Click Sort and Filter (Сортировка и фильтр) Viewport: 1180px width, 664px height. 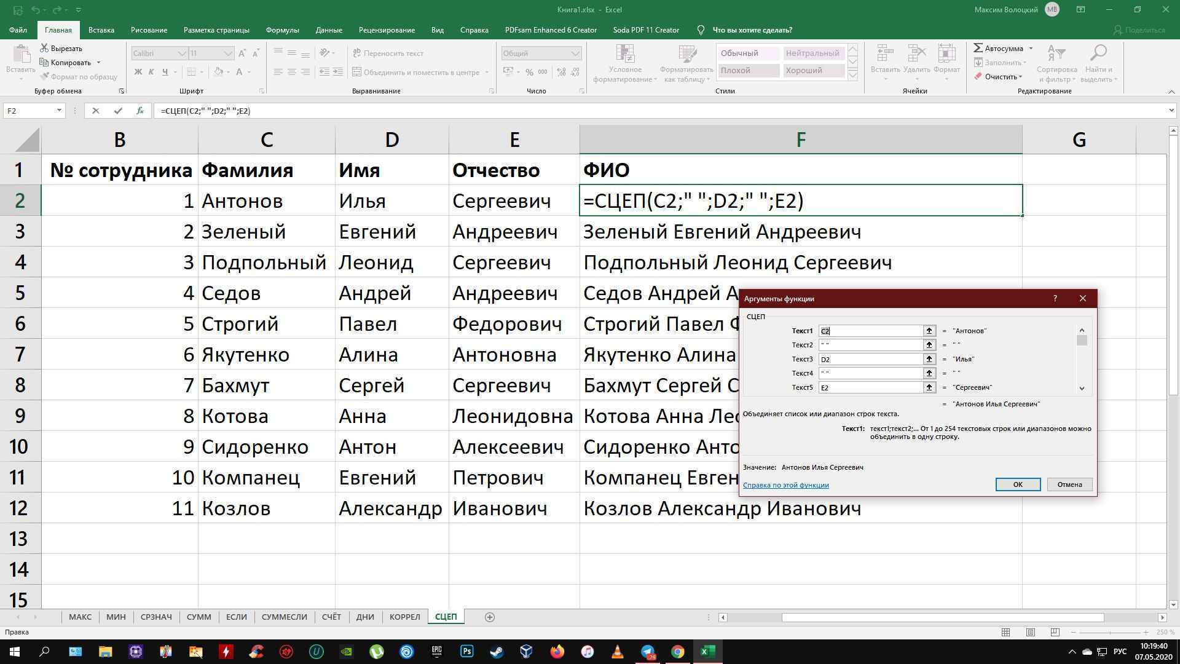1056,61
